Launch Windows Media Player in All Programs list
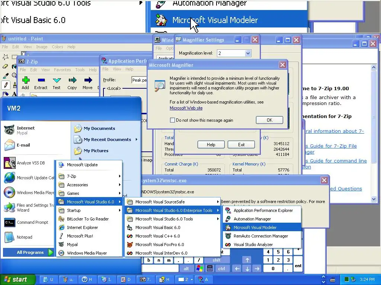The image size is (381, 285). [x=89, y=253]
